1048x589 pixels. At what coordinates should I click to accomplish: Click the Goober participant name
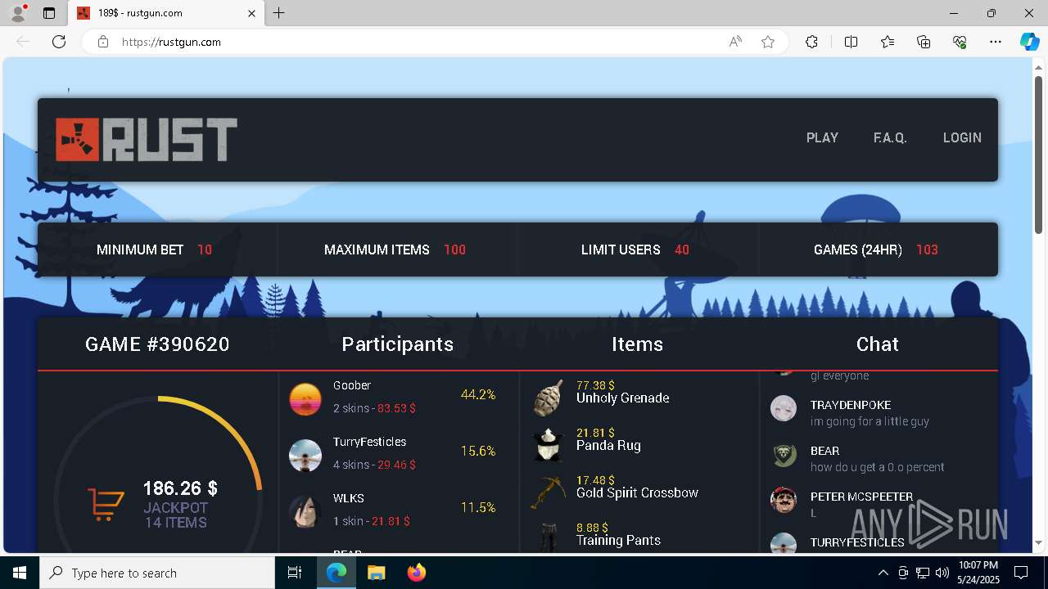click(352, 385)
